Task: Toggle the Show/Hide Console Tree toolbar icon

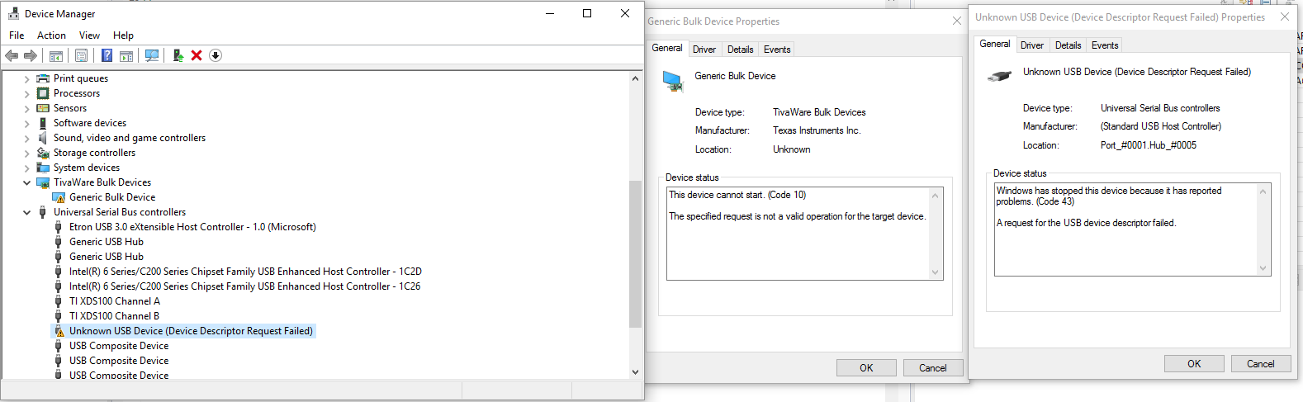Action: 56,55
